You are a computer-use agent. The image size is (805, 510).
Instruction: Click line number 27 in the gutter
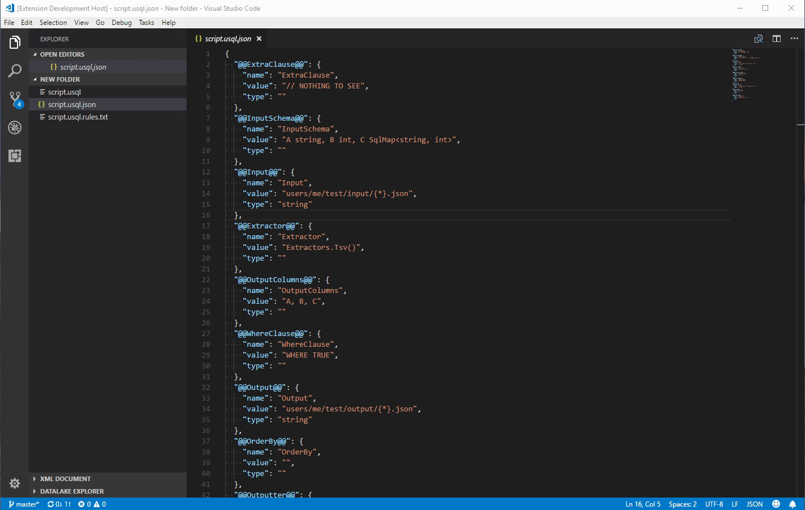206,334
